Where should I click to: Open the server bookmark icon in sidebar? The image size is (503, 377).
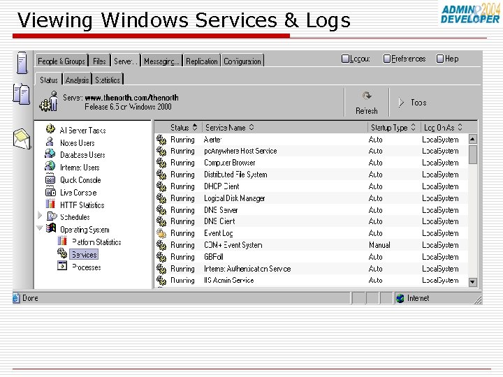[x=22, y=63]
